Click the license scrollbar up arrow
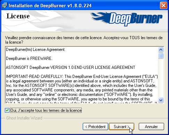This screenshot has height=135, width=169. click(x=161, y=50)
